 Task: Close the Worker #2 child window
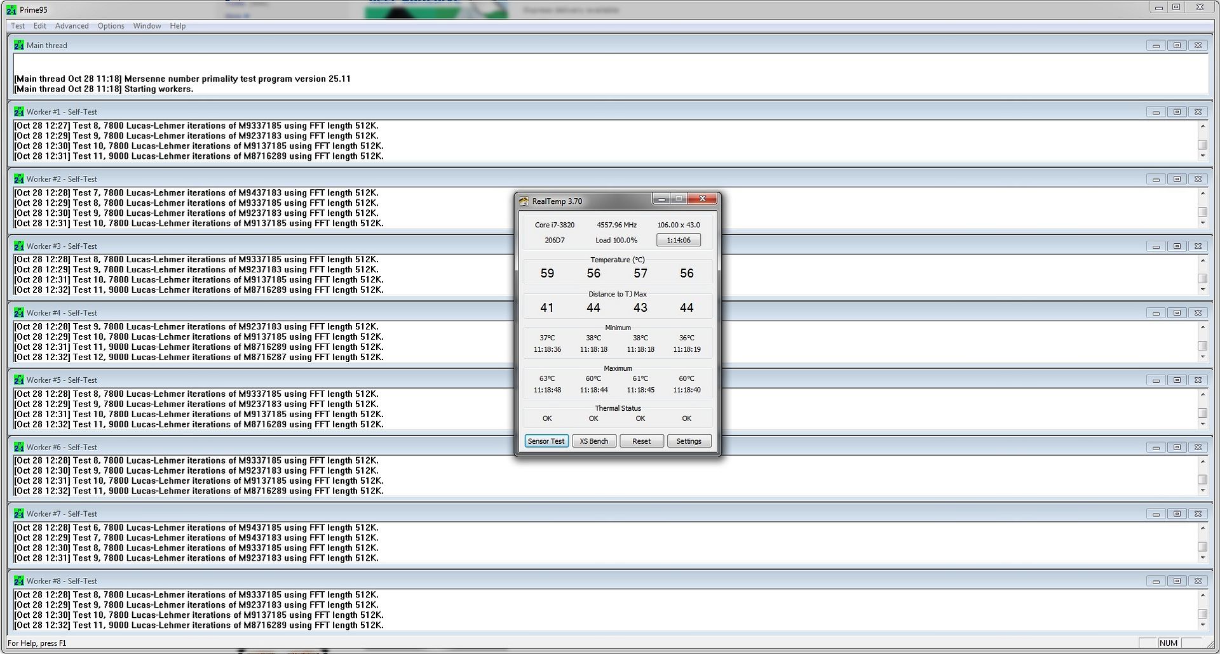point(1198,179)
